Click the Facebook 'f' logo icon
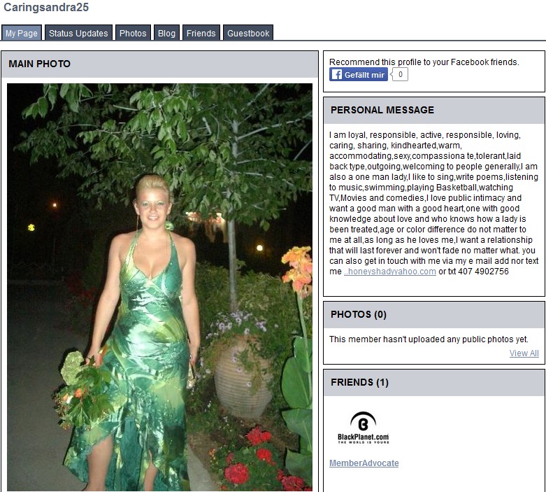Viewport: 546px width, 492px height. (336, 74)
